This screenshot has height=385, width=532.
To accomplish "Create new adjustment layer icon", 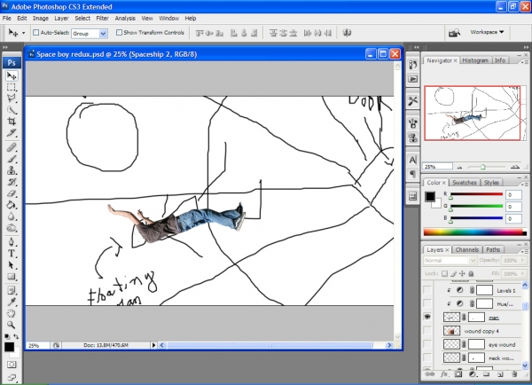I will click(x=473, y=374).
